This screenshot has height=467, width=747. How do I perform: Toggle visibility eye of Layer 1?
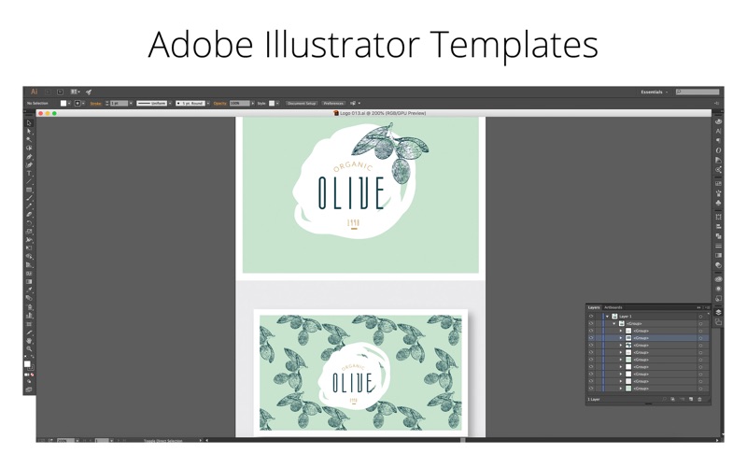pyautogui.click(x=591, y=316)
